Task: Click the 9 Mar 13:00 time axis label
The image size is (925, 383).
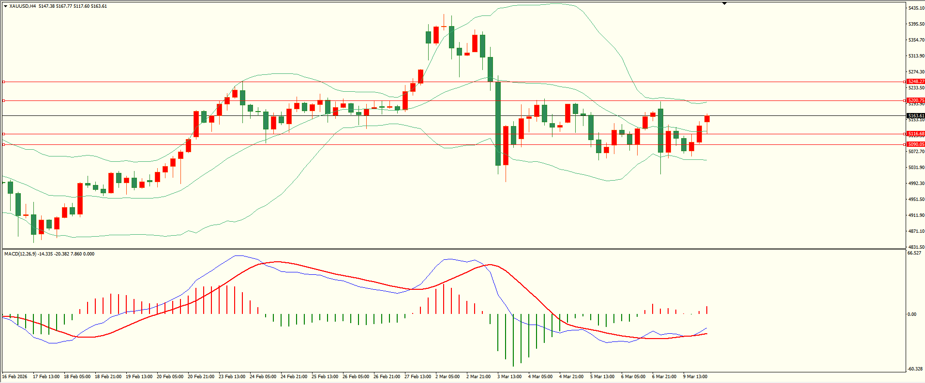Action: click(x=695, y=377)
